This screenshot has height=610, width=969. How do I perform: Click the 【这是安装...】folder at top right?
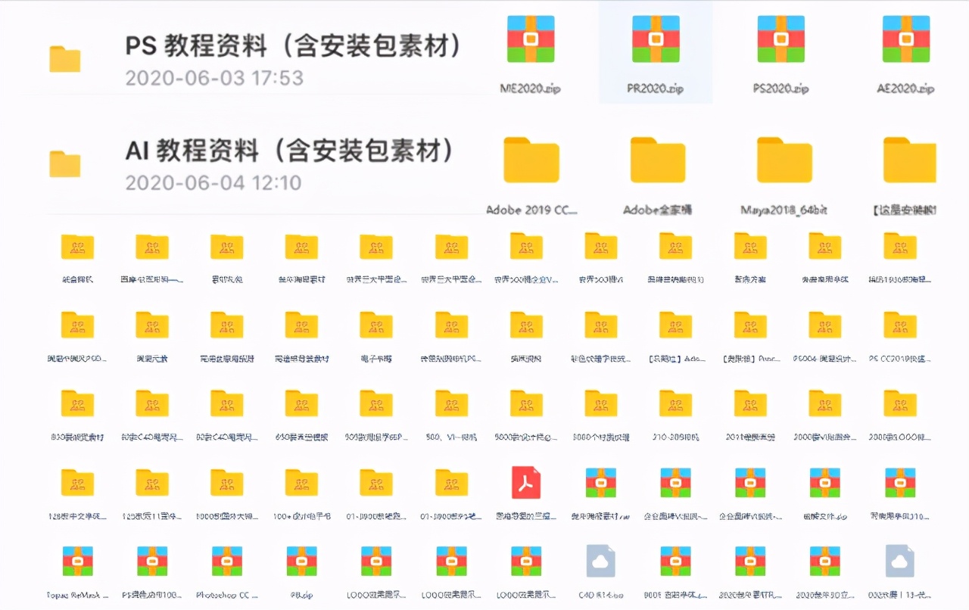click(x=908, y=159)
